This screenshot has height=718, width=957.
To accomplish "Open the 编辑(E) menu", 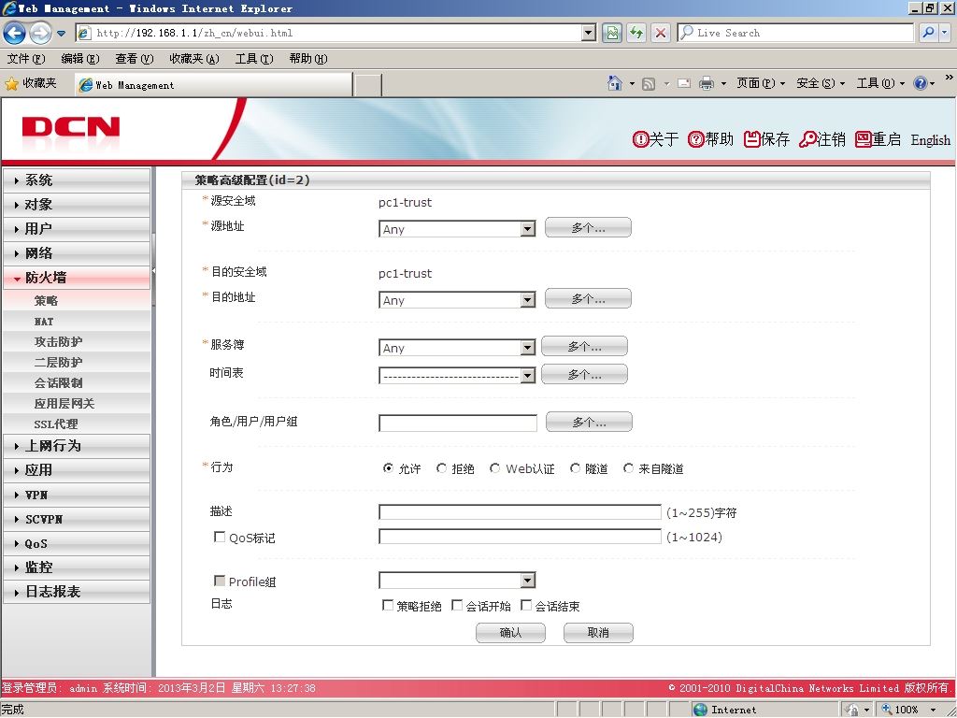I will (80, 59).
